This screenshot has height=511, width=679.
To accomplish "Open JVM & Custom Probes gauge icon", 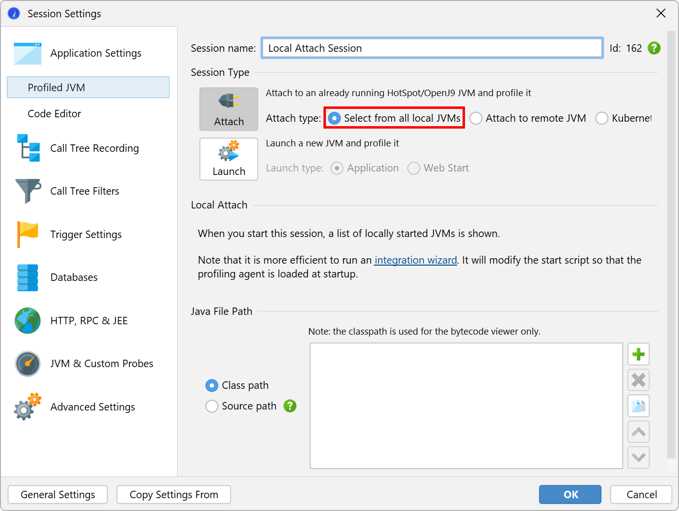I will tap(28, 364).
